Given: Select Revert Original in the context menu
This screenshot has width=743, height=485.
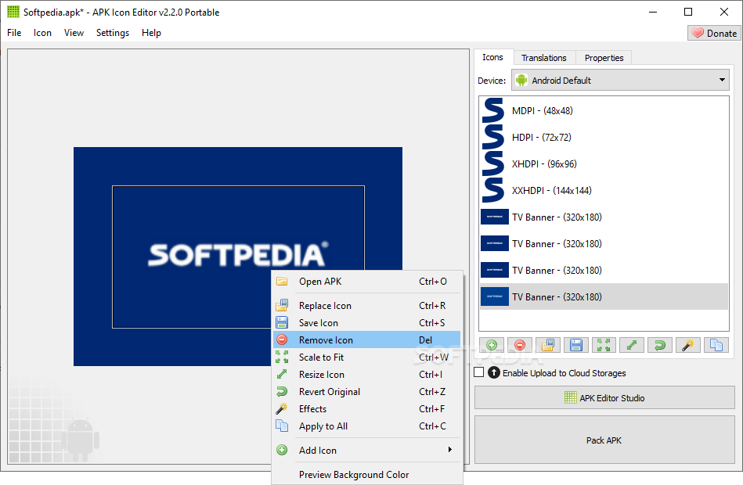Looking at the screenshot, I should pyautogui.click(x=366, y=391).
